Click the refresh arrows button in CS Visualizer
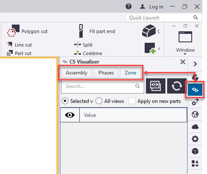 [x=177, y=86]
